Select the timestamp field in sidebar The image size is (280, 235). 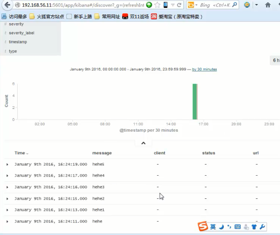[x=18, y=42]
